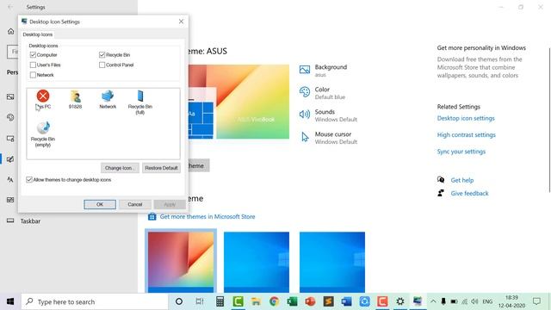Confirm the dialog with OK
The height and width of the screenshot is (310, 551).
coord(100,205)
